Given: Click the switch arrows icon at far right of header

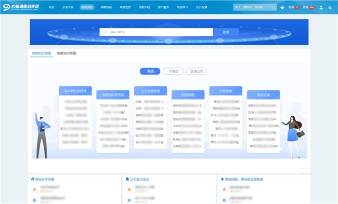Looking at the screenshot, I should [330, 8].
